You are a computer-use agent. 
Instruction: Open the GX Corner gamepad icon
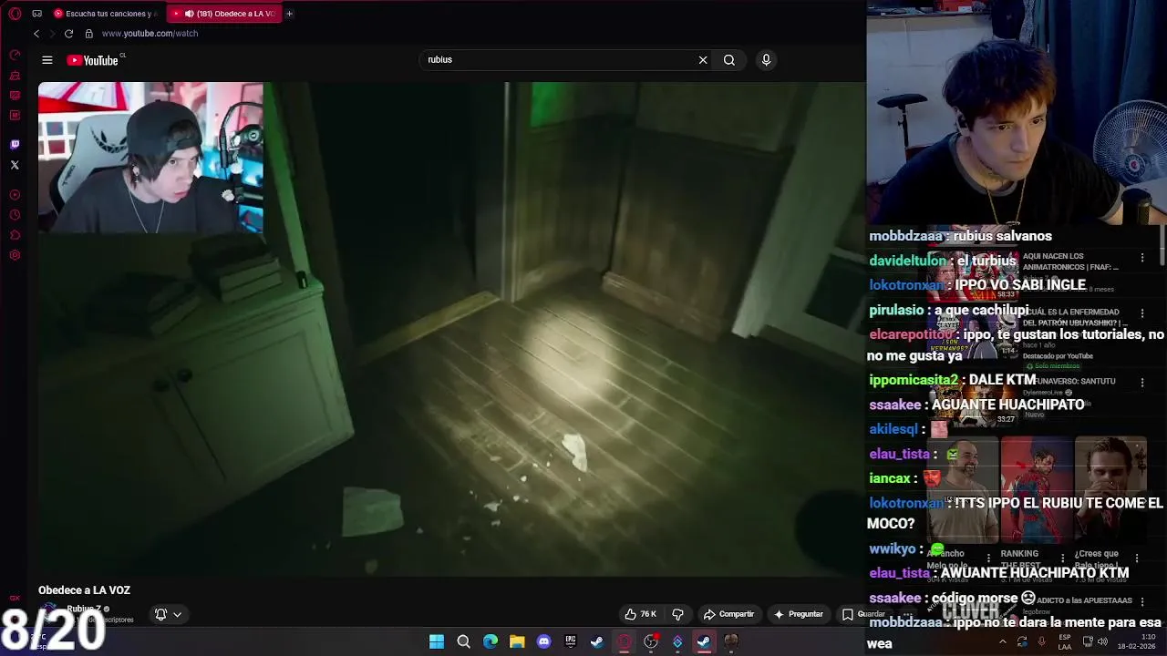[x=36, y=14]
